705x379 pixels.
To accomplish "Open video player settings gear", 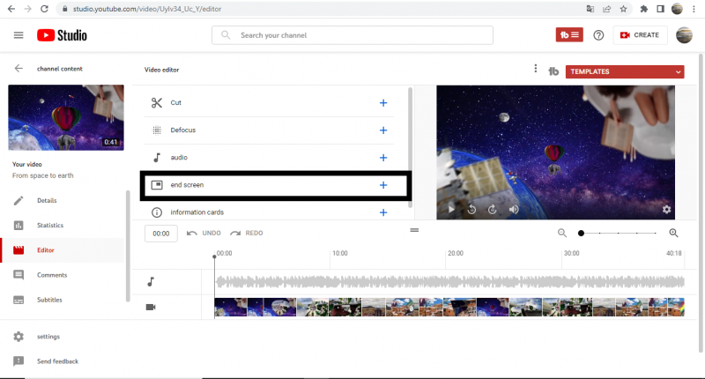I will point(666,210).
